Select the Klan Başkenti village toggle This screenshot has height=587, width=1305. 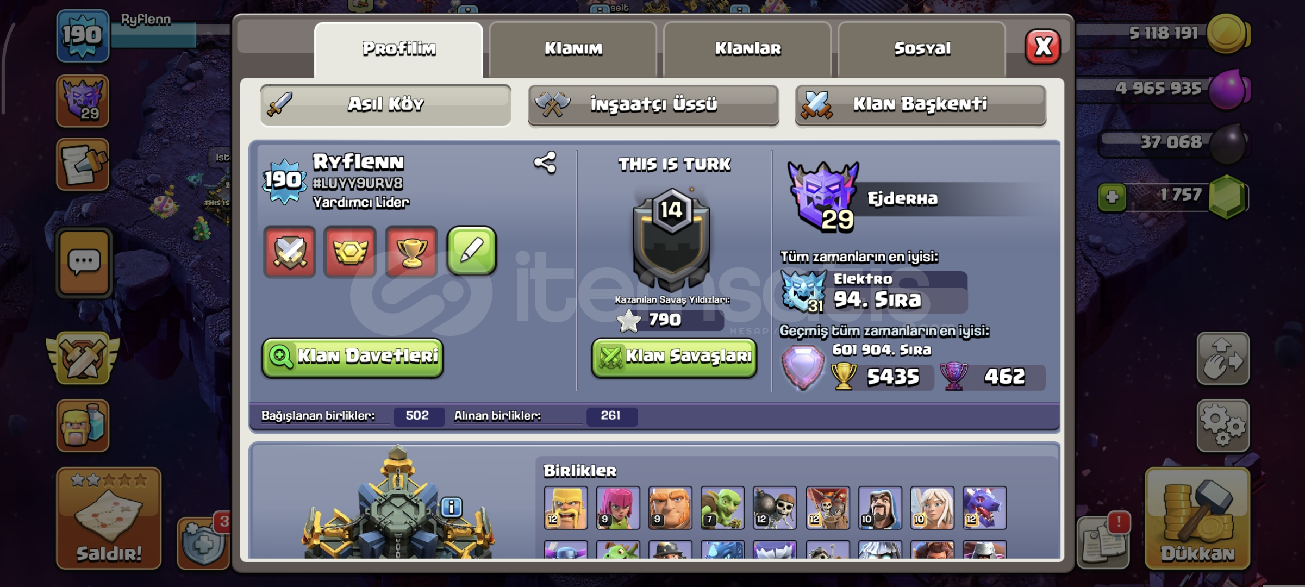(x=920, y=105)
